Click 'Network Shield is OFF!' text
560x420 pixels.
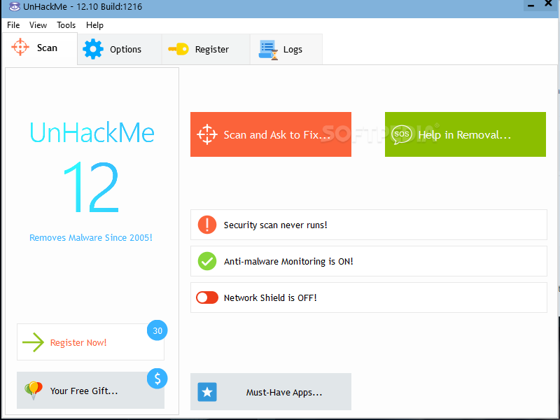[270, 298]
